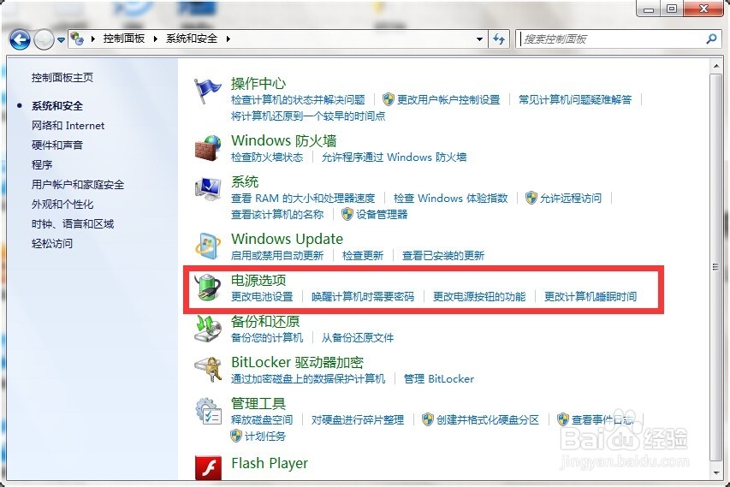This screenshot has height=487, width=730.
Task: Click the Windows Firewall brick wall icon
Action: click(x=208, y=148)
